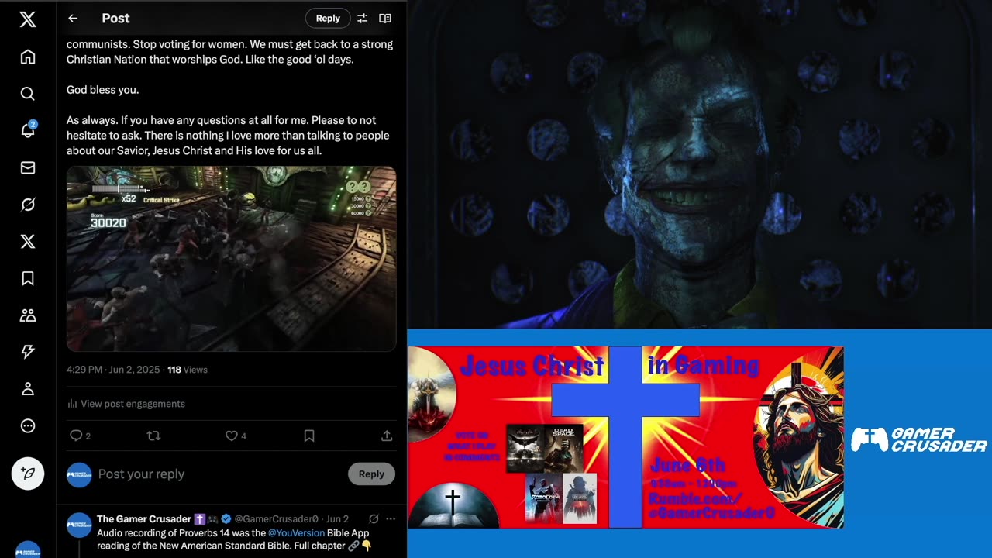Open The Gamer Crusader profile name in reply
This screenshot has width=992, height=558.
[x=144, y=519]
